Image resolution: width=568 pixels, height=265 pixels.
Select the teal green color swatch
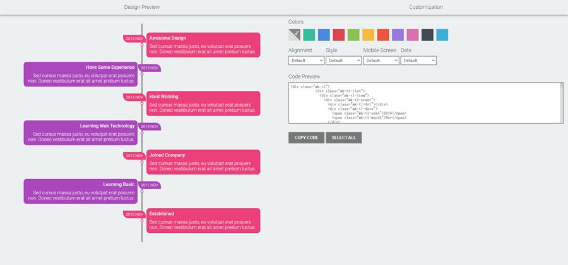[x=309, y=35]
